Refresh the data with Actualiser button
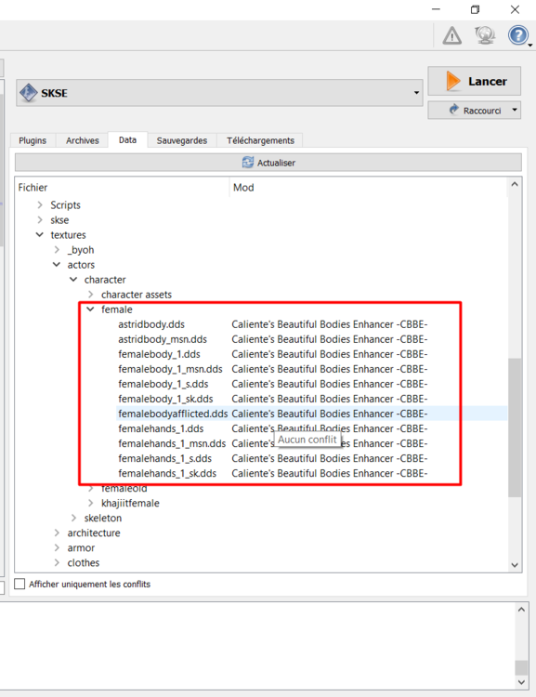This screenshot has width=536, height=697. (268, 163)
